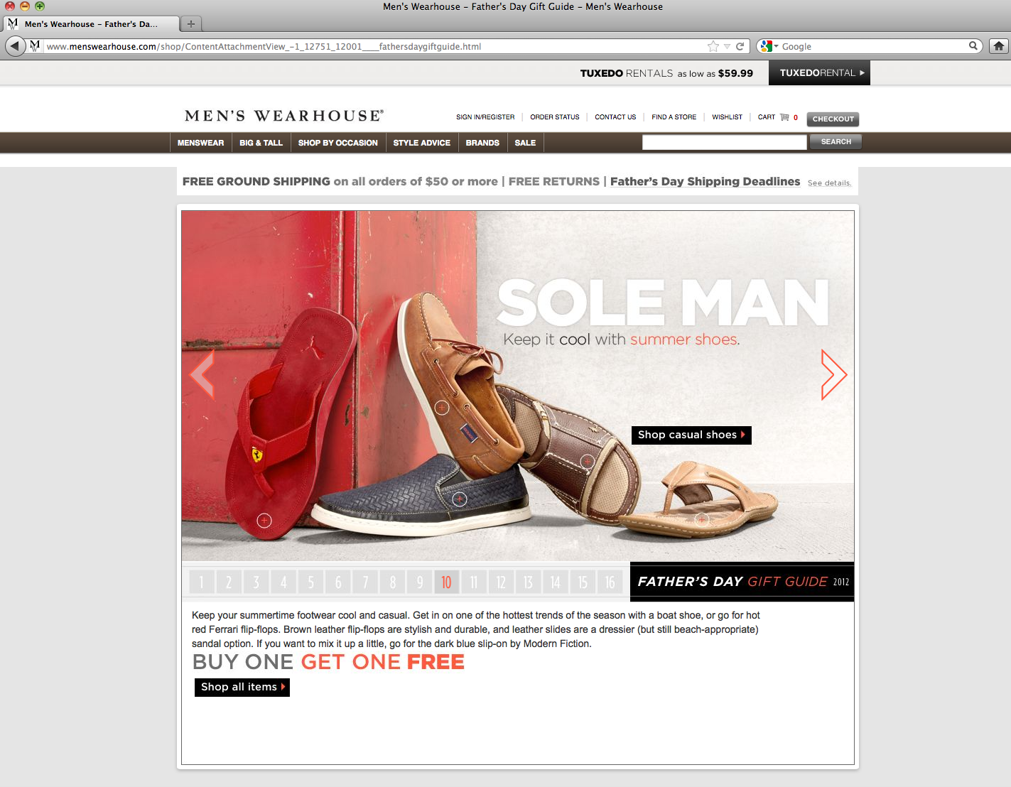The width and height of the screenshot is (1011, 787).
Task: Jump to slide 6 in pager
Action: (x=338, y=582)
